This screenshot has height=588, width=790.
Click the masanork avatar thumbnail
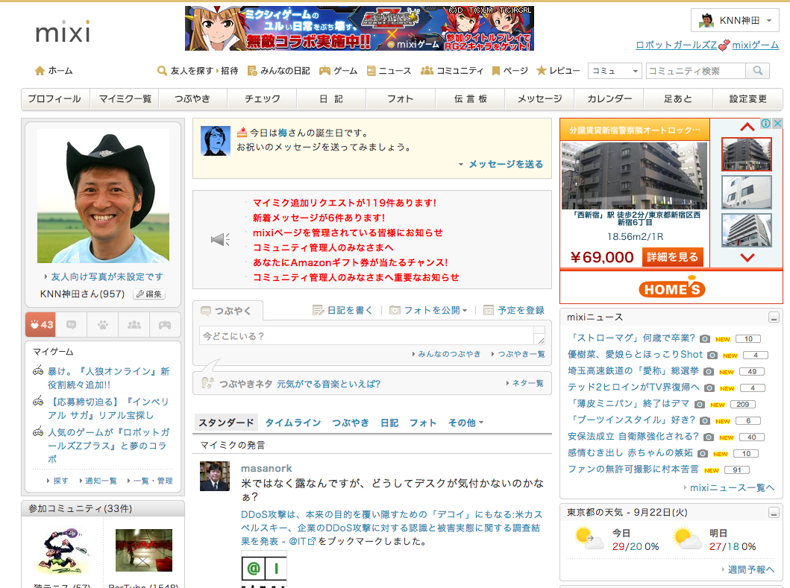[215, 476]
